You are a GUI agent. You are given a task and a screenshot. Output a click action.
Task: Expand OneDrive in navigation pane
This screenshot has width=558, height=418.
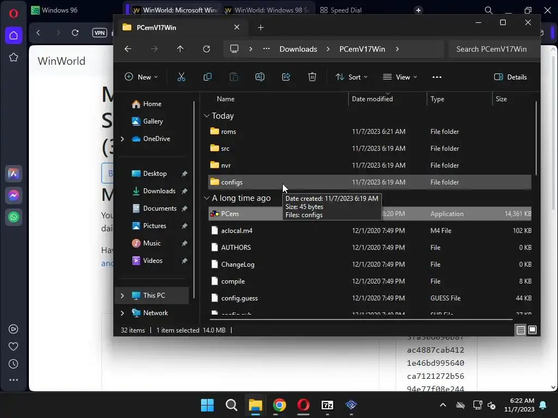pyautogui.click(x=123, y=139)
